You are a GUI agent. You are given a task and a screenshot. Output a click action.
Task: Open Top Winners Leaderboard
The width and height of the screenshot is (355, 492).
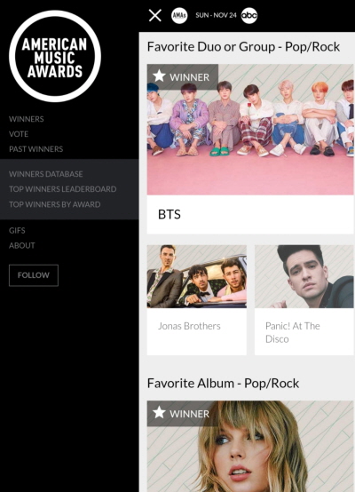click(63, 189)
